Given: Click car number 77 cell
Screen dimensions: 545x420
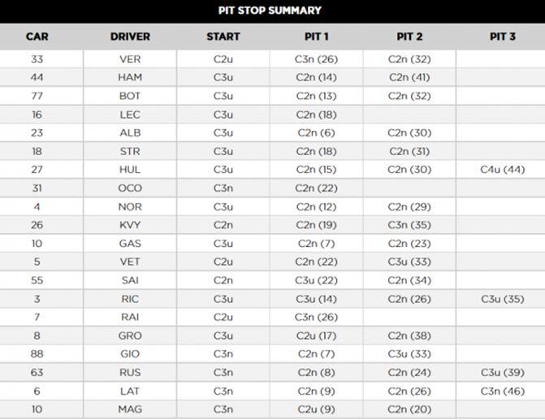Looking at the screenshot, I should 37,96.
